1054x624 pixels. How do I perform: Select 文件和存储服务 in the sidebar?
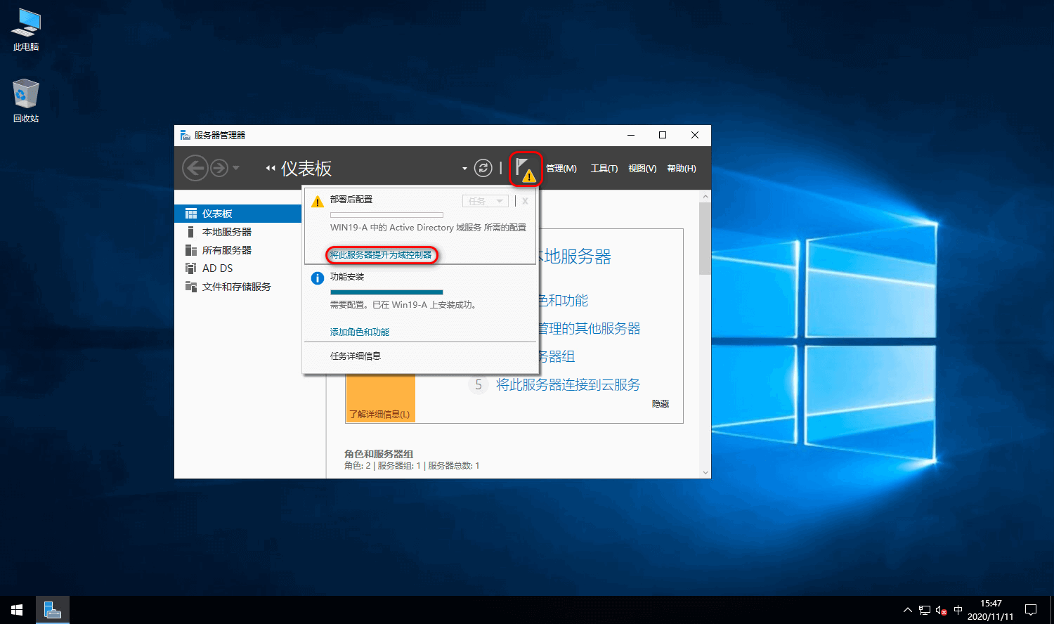point(238,287)
